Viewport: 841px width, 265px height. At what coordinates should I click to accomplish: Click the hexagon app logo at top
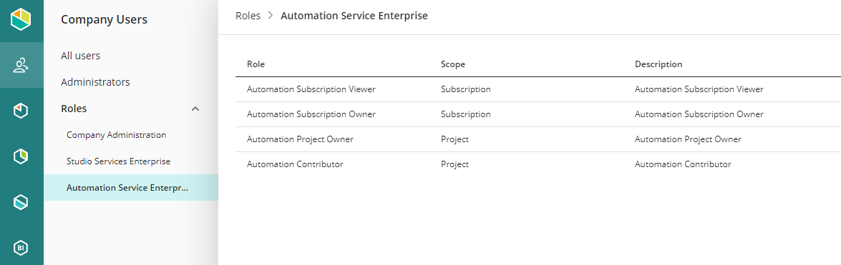pyautogui.click(x=20, y=19)
